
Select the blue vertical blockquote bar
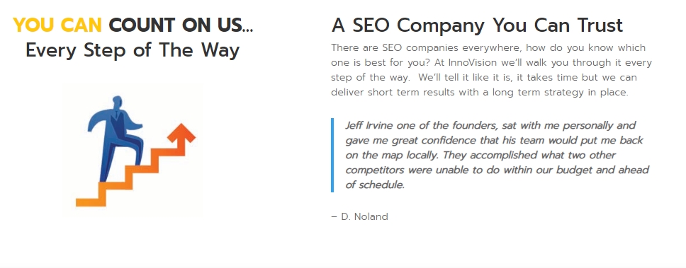click(332, 155)
